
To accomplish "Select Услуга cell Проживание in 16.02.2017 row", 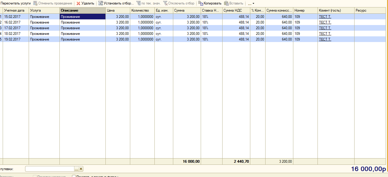I will [44, 22].
